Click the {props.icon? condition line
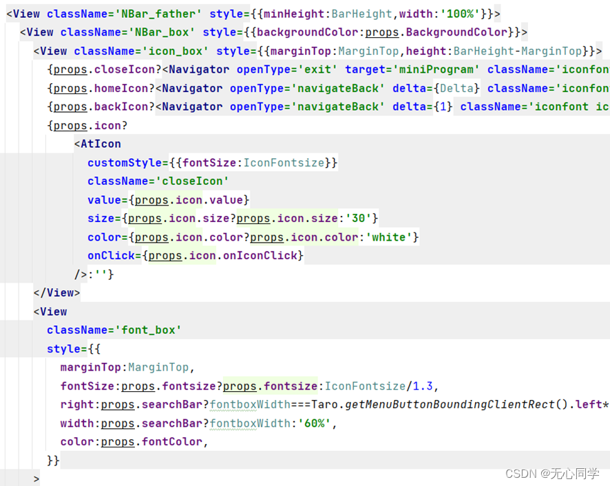 (x=87, y=126)
